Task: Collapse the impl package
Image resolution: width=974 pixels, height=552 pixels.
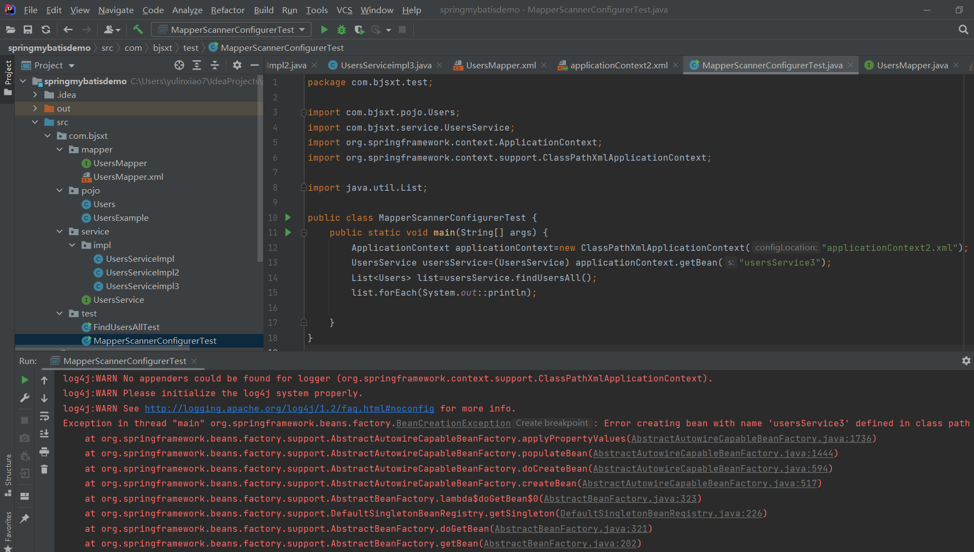Action: coord(72,245)
